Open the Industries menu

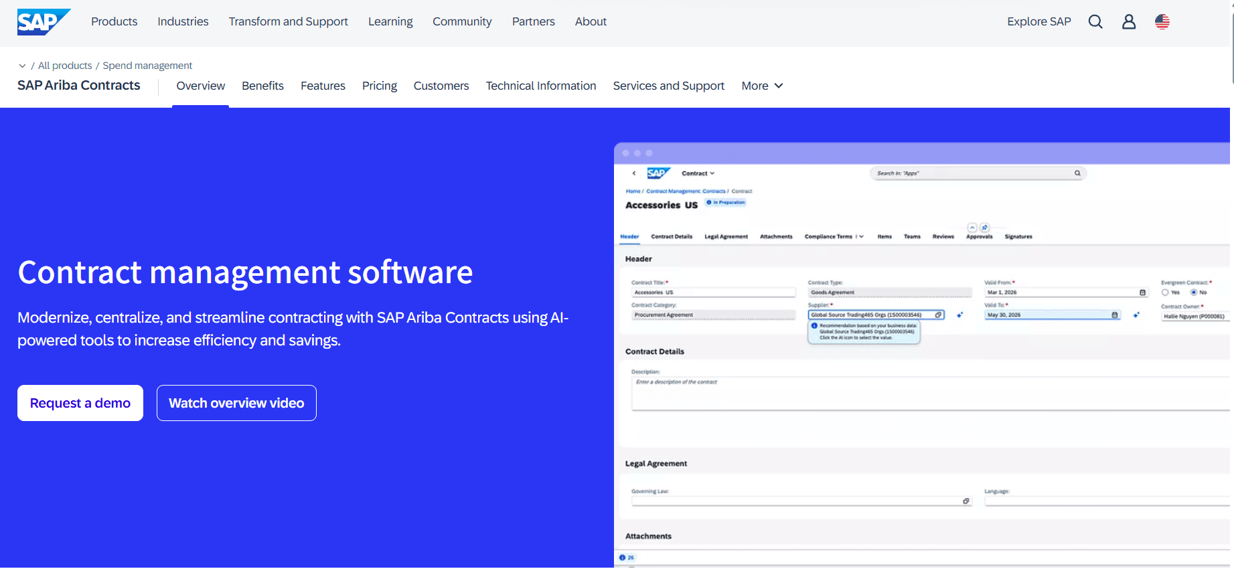pos(183,21)
